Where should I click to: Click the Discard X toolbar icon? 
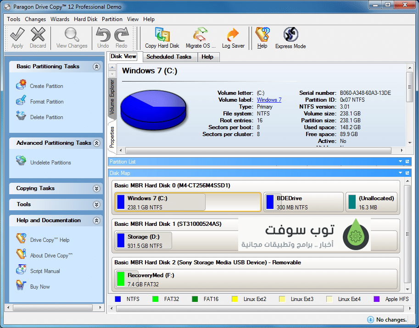[38, 35]
